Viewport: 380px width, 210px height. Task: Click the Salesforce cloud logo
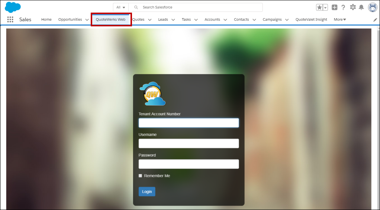click(x=13, y=7)
